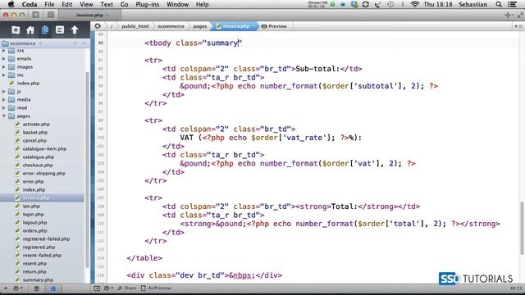Open activate.php in sidebar

tap(36, 124)
